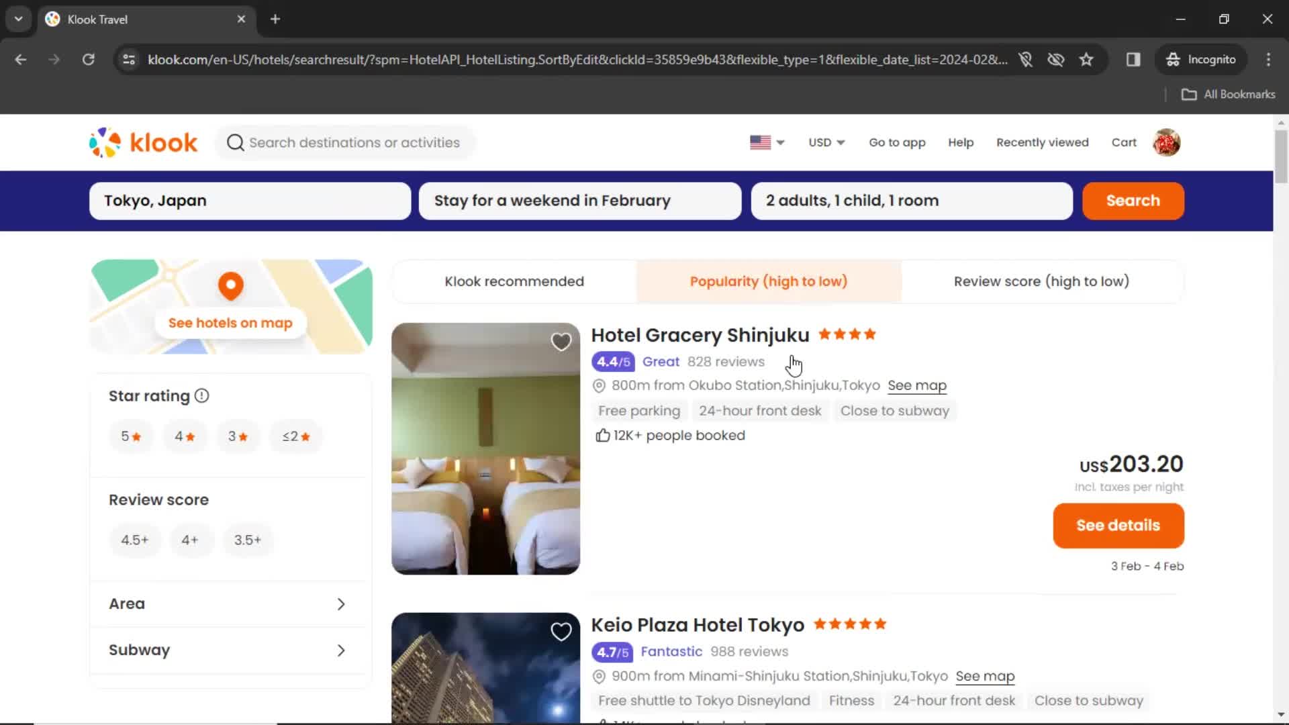This screenshot has height=725, width=1289.
Task: Click See map for Keio Plaza Hotel
Action: tap(985, 677)
